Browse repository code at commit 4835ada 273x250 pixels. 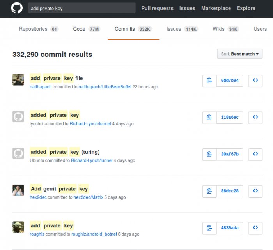255,228
